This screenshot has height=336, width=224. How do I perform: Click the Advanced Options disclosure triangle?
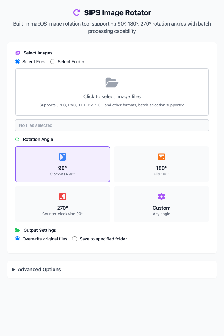click(14, 269)
